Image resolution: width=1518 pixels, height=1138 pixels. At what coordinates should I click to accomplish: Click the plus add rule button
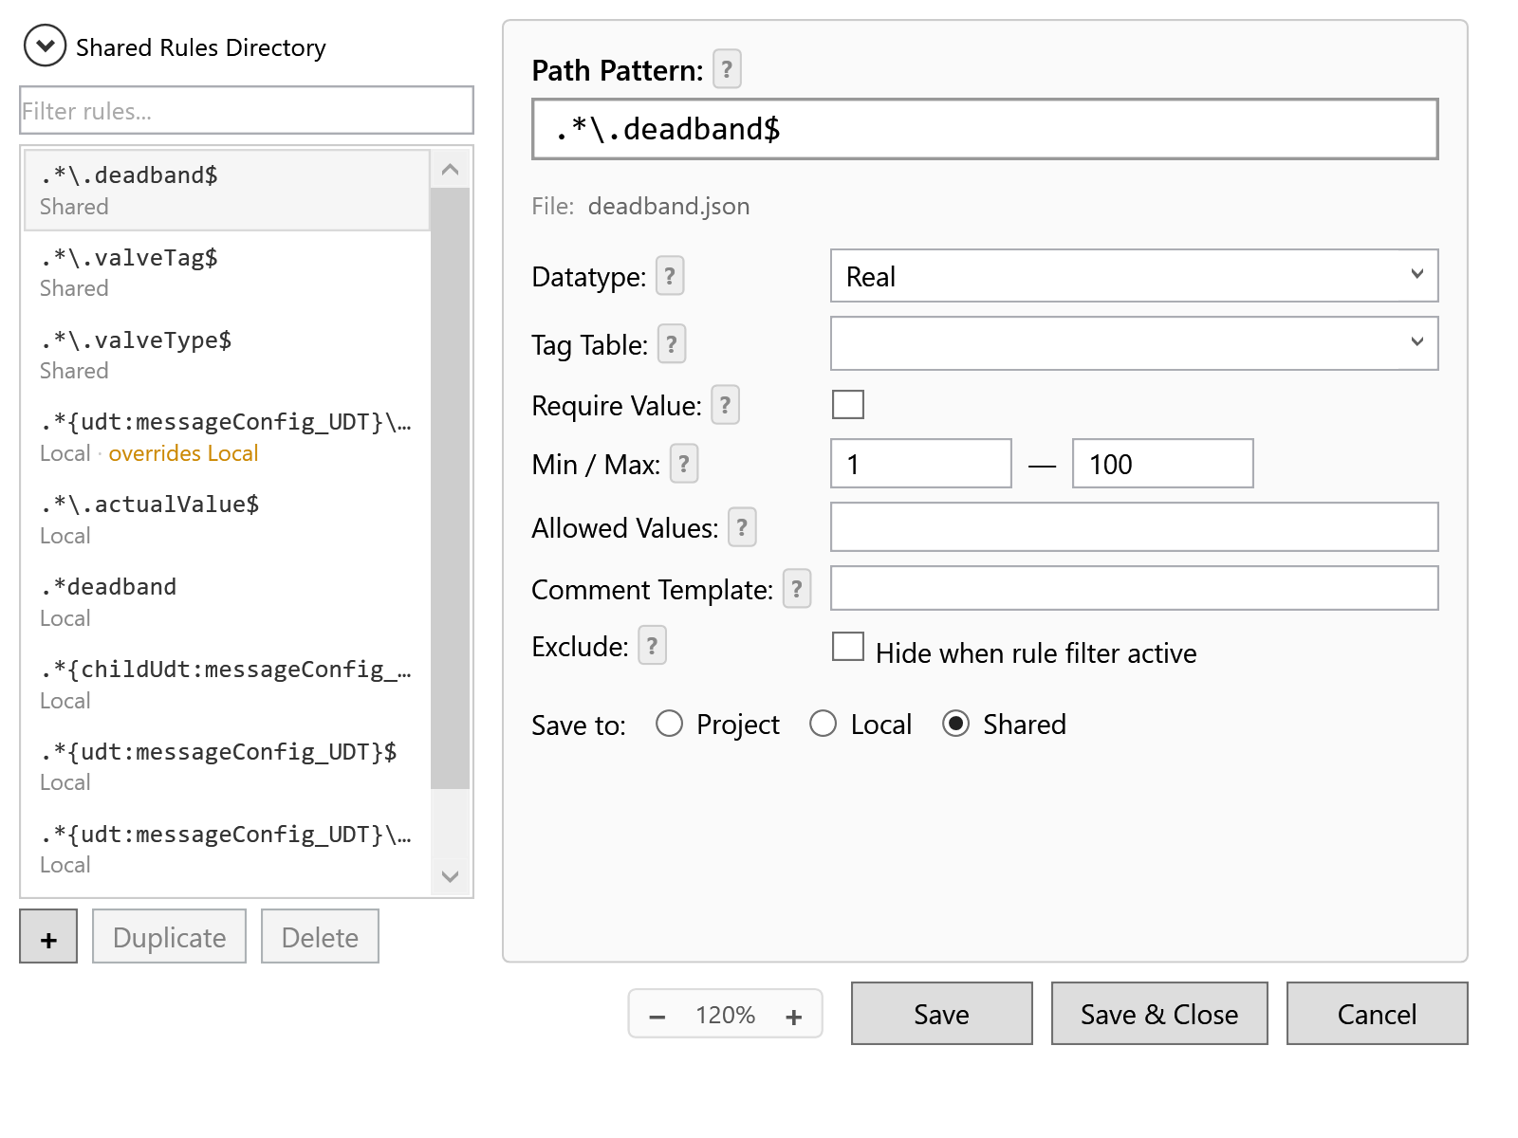tap(48, 937)
